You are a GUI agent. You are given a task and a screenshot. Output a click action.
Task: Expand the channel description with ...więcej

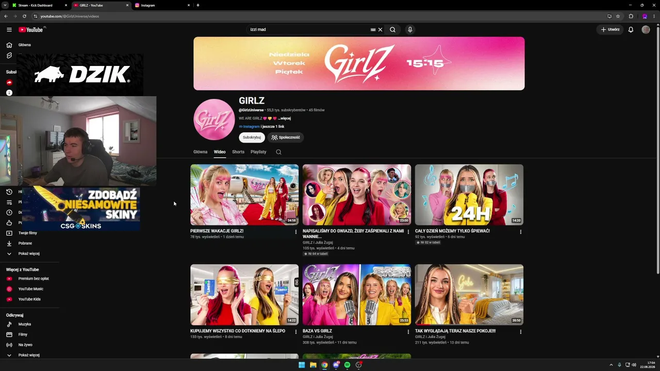coord(285,119)
